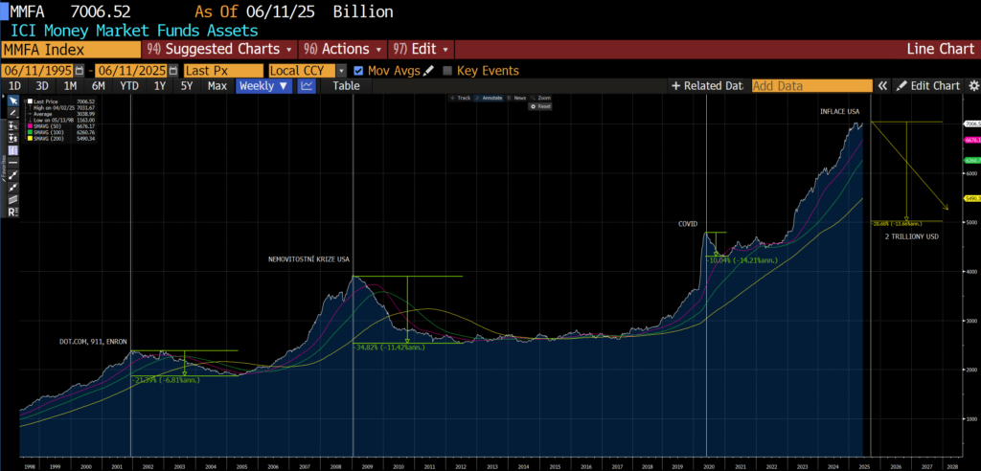Click the Last Px field
The width and height of the screenshot is (981, 471).
(x=223, y=71)
